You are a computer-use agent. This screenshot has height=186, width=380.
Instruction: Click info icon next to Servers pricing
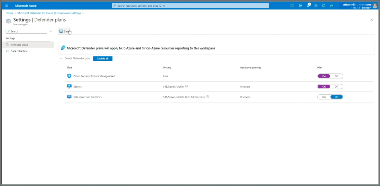[186, 87]
